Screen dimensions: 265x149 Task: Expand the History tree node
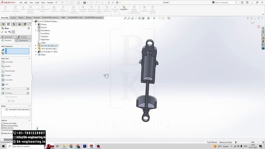(36, 24)
